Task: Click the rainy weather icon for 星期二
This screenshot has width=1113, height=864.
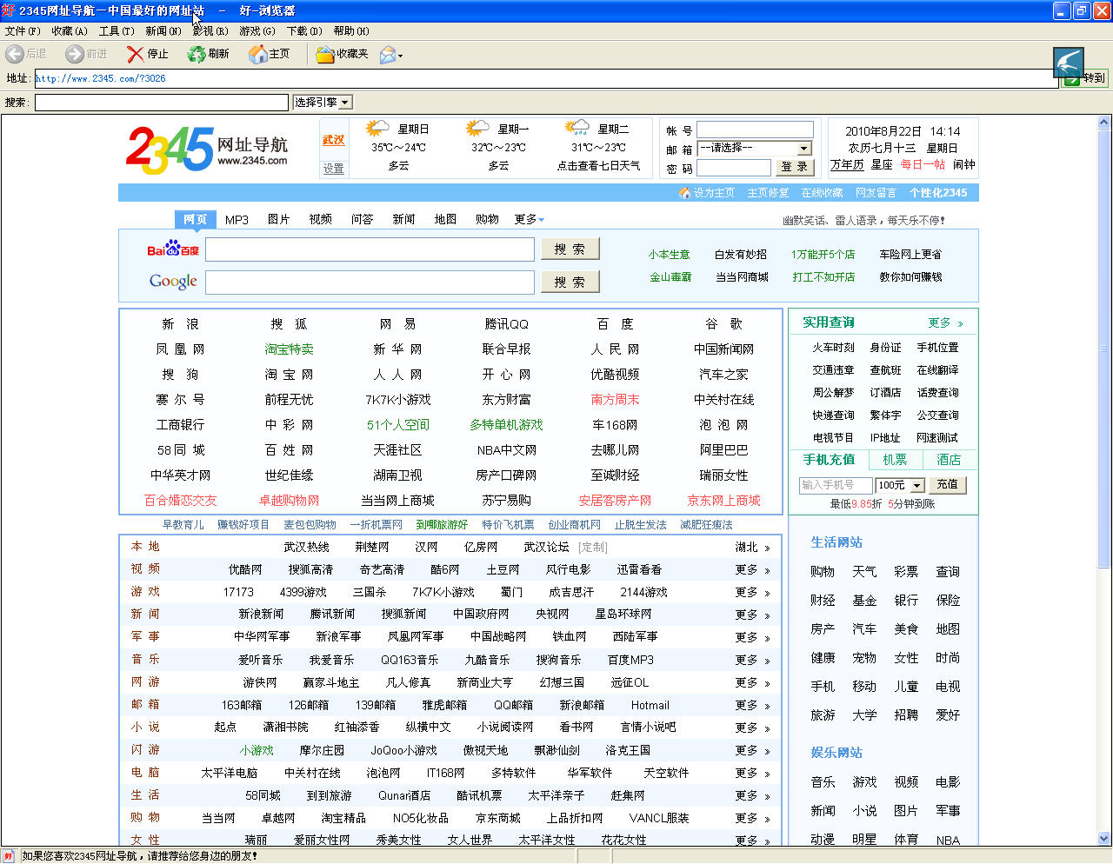Action: [576, 129]
